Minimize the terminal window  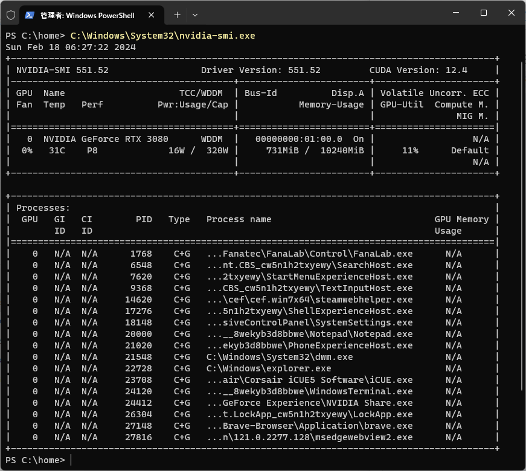(456, 13)
